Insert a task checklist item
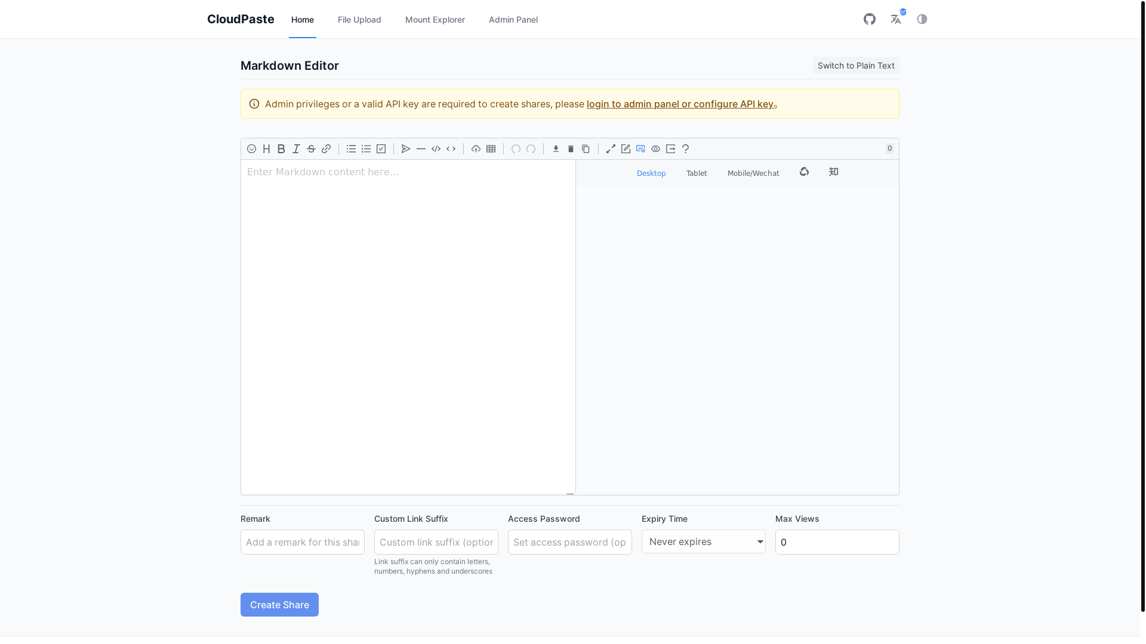 point(381,149)
